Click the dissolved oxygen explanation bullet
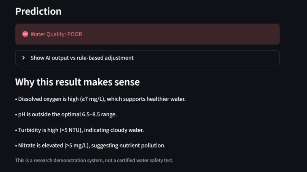This screenshot has width=307, height=172. tap(101, 99)
